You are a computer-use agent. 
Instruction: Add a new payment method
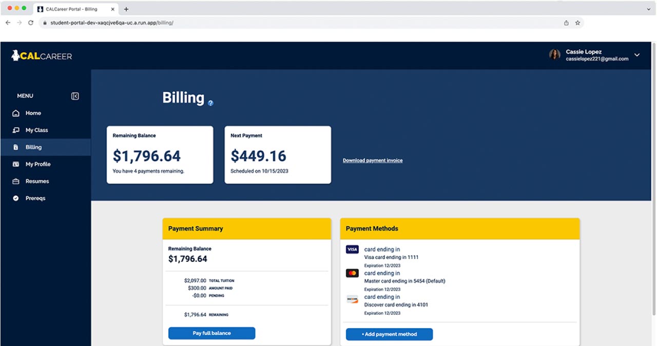pos(389,334)
